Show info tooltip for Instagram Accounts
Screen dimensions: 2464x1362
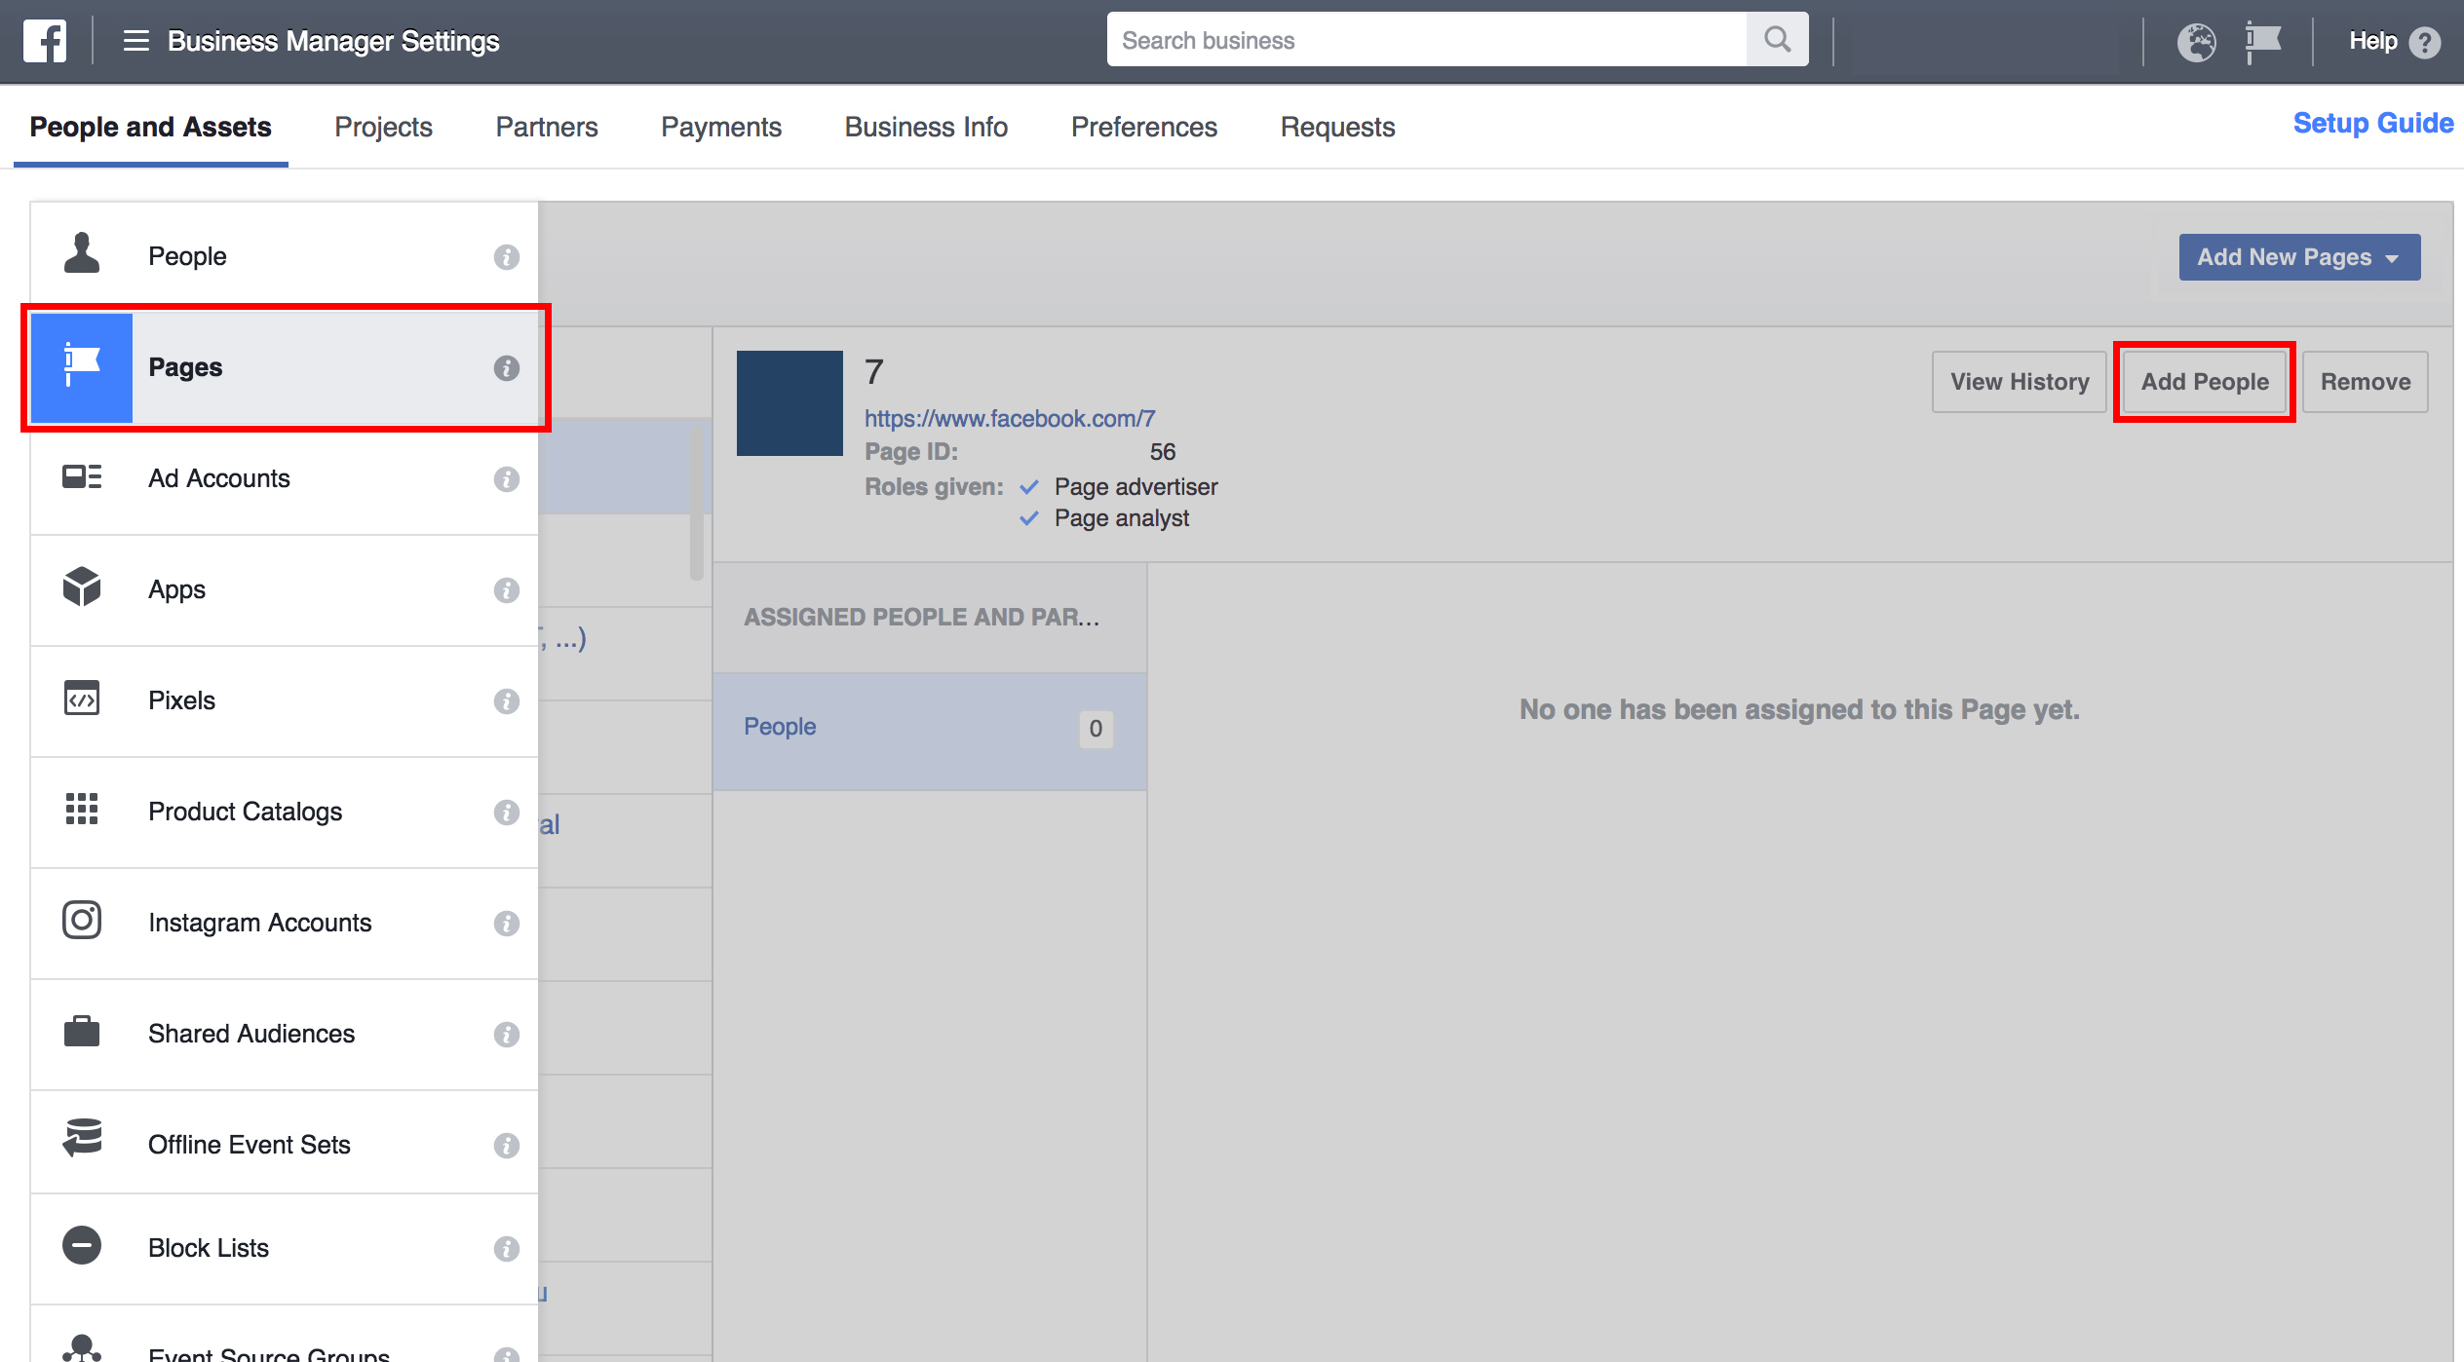pyautogui.click(x=506, y=924)
